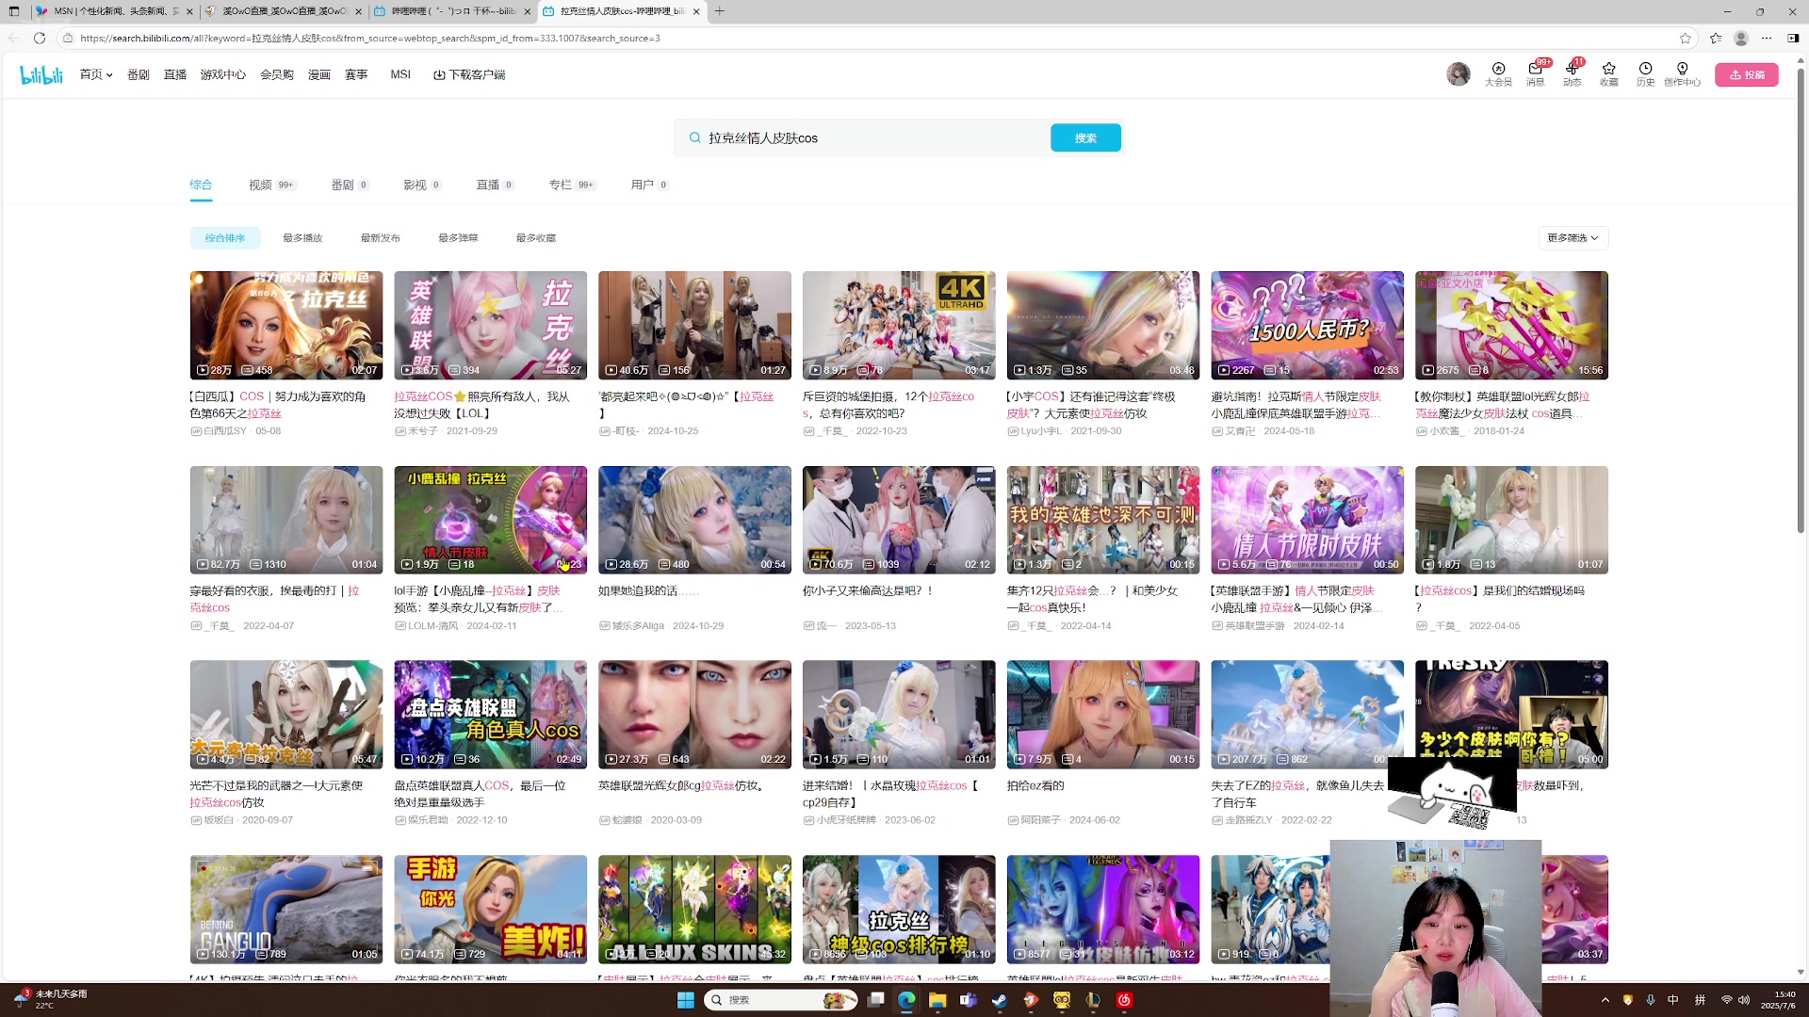Open 游戏中心 in top navigation

(223, 74)
